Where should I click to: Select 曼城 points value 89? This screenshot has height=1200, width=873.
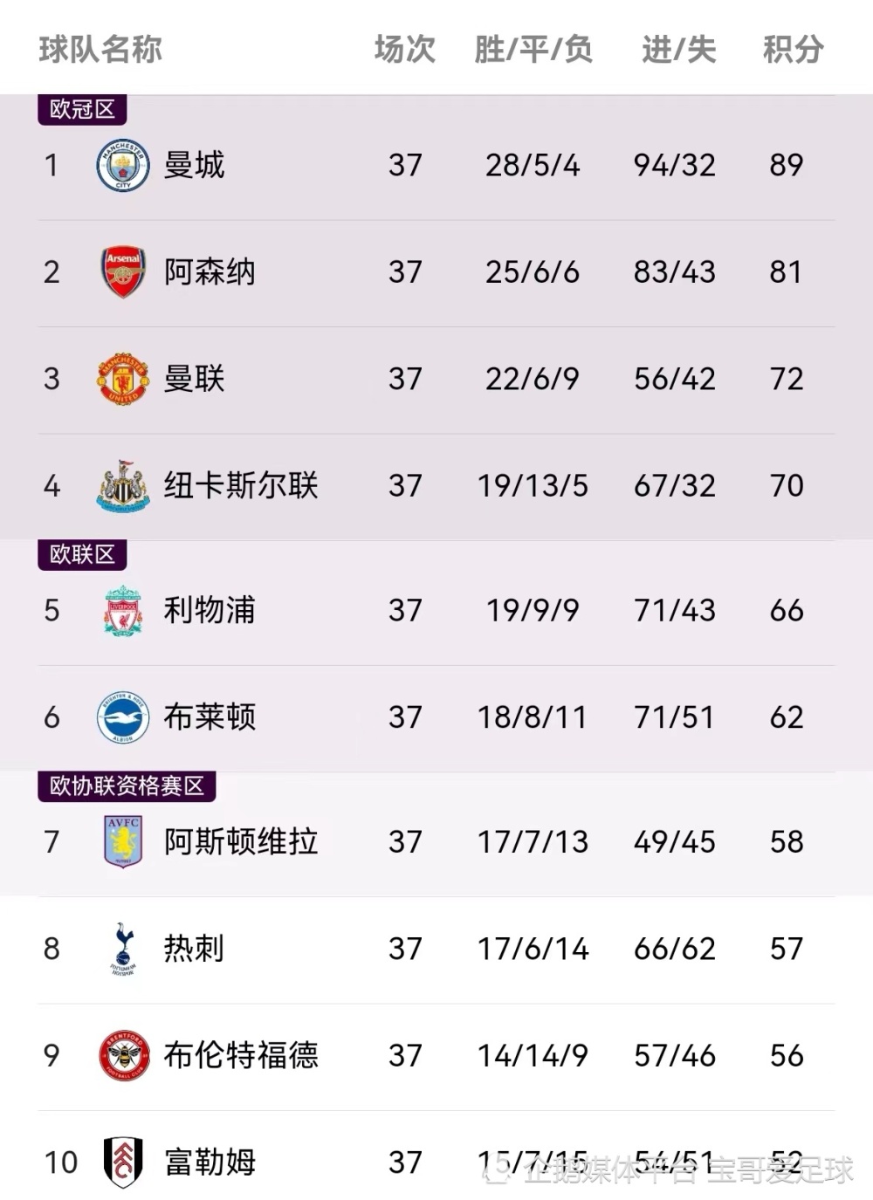click(786, 165)
